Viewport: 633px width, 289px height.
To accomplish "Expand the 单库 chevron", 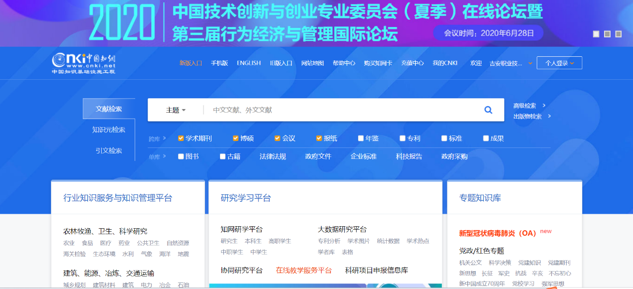I will (x=165, y=156).
